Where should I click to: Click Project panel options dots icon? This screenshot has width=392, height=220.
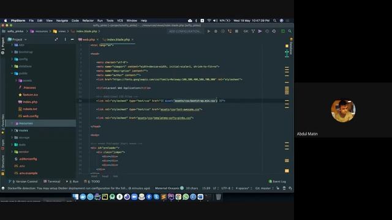tap(65, 39)
